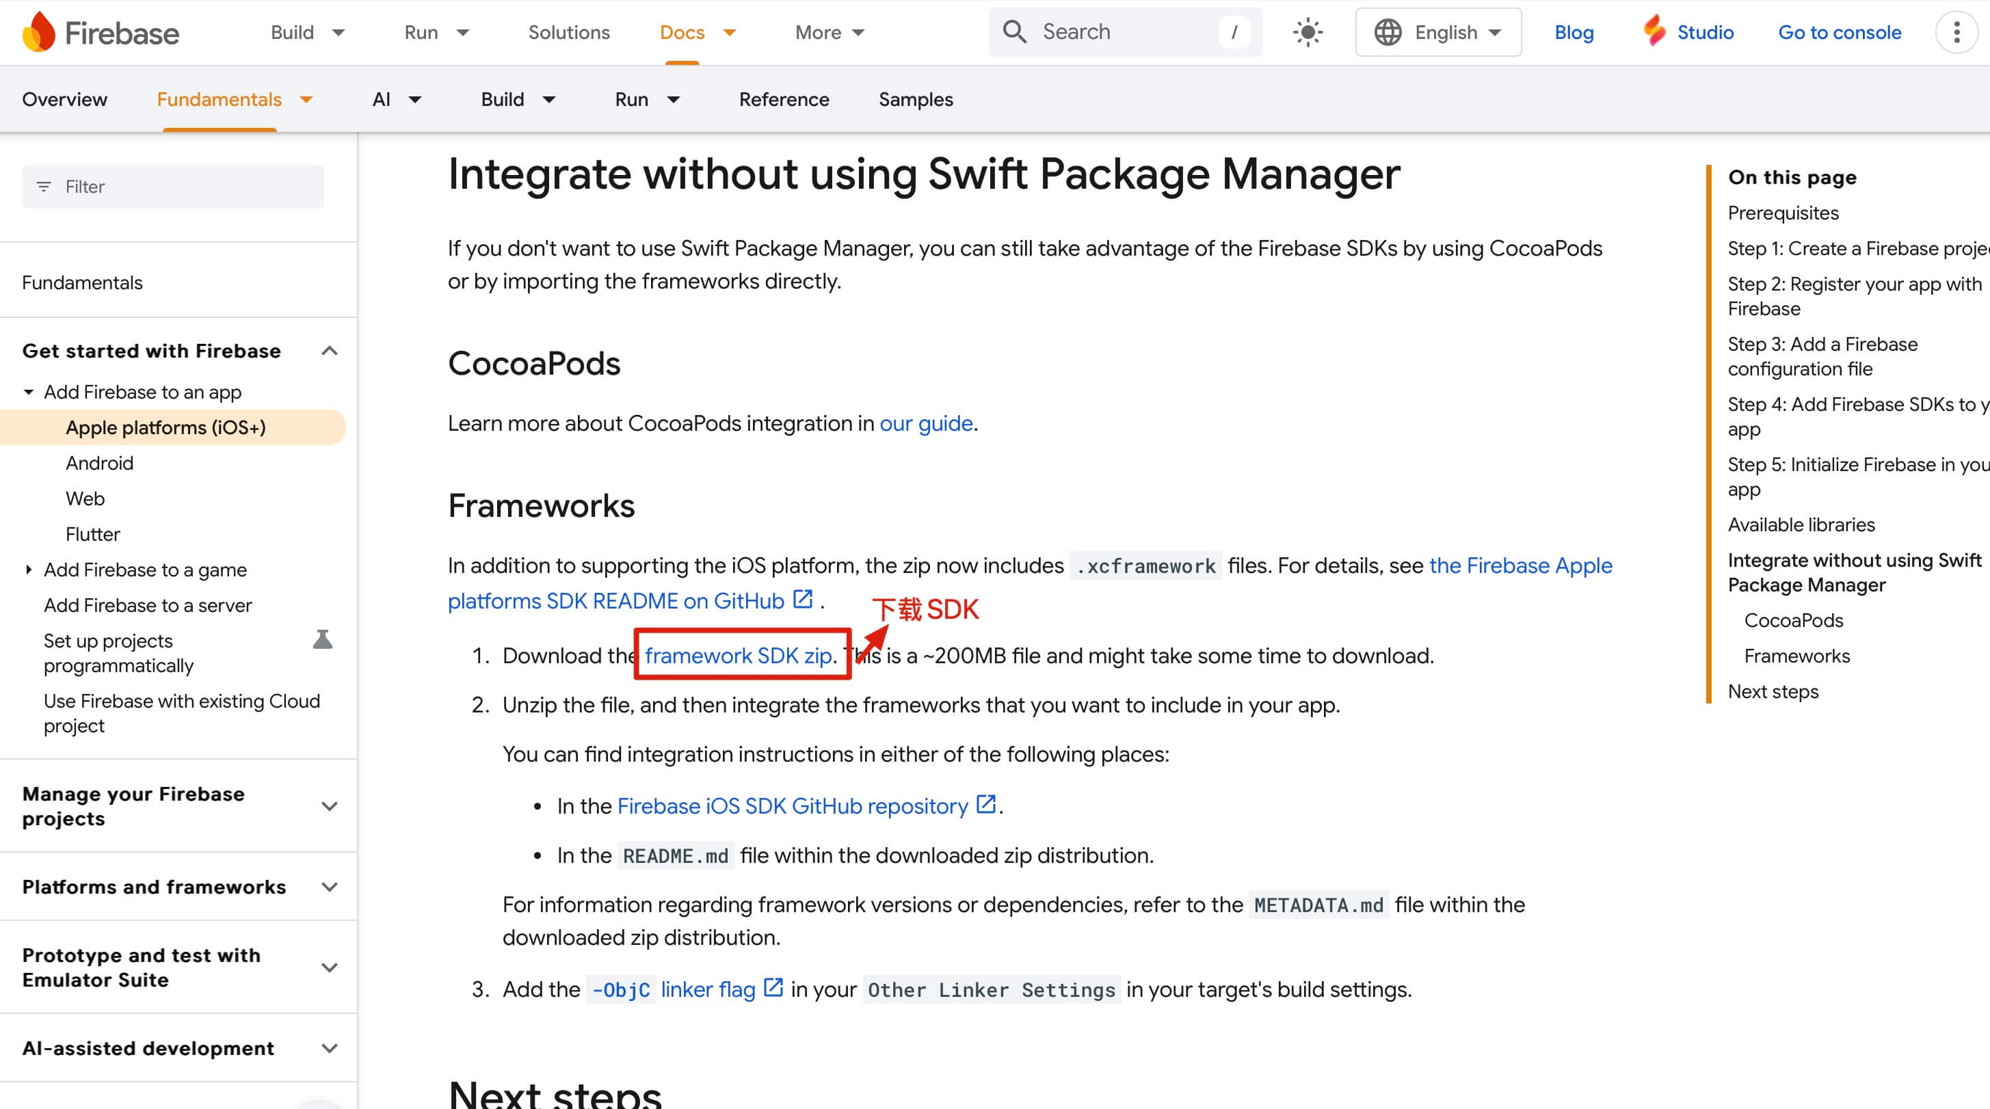Image resolution: width=1990 pixels, height=1109 pixels.
Task: Jump to Available libraries
Action: (x=1801, y=524)
